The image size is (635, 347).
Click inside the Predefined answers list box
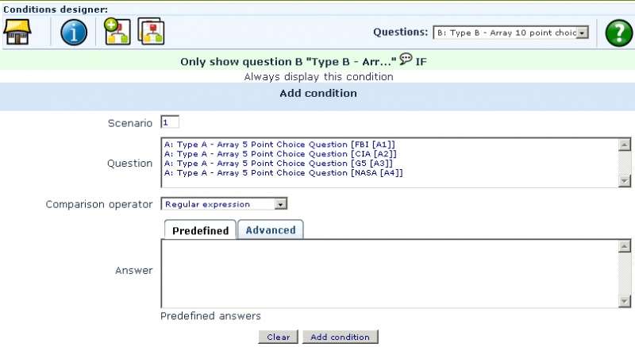[389, 274]
